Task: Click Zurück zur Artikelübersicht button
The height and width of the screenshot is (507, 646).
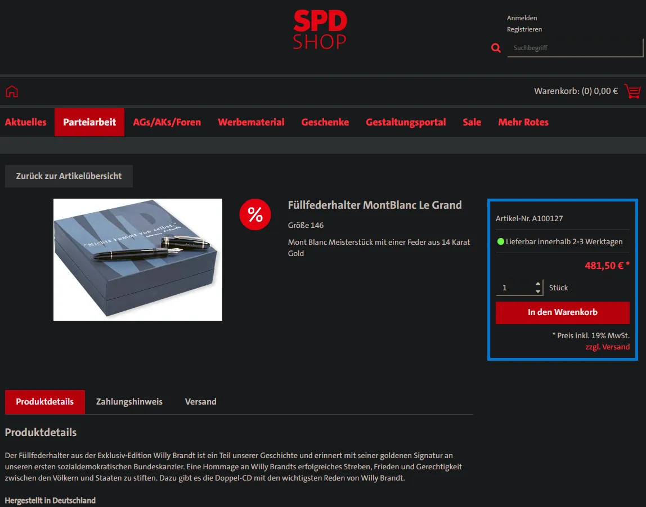Action: coord(69,176)
